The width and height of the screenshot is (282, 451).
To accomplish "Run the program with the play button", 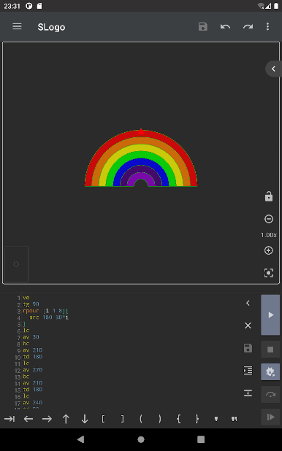I will 270,315.
